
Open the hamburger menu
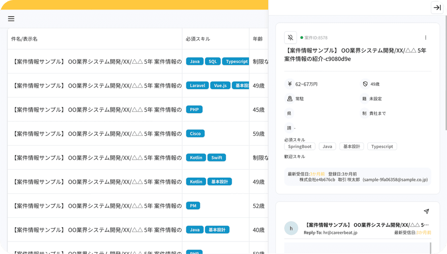coord(11,19)
